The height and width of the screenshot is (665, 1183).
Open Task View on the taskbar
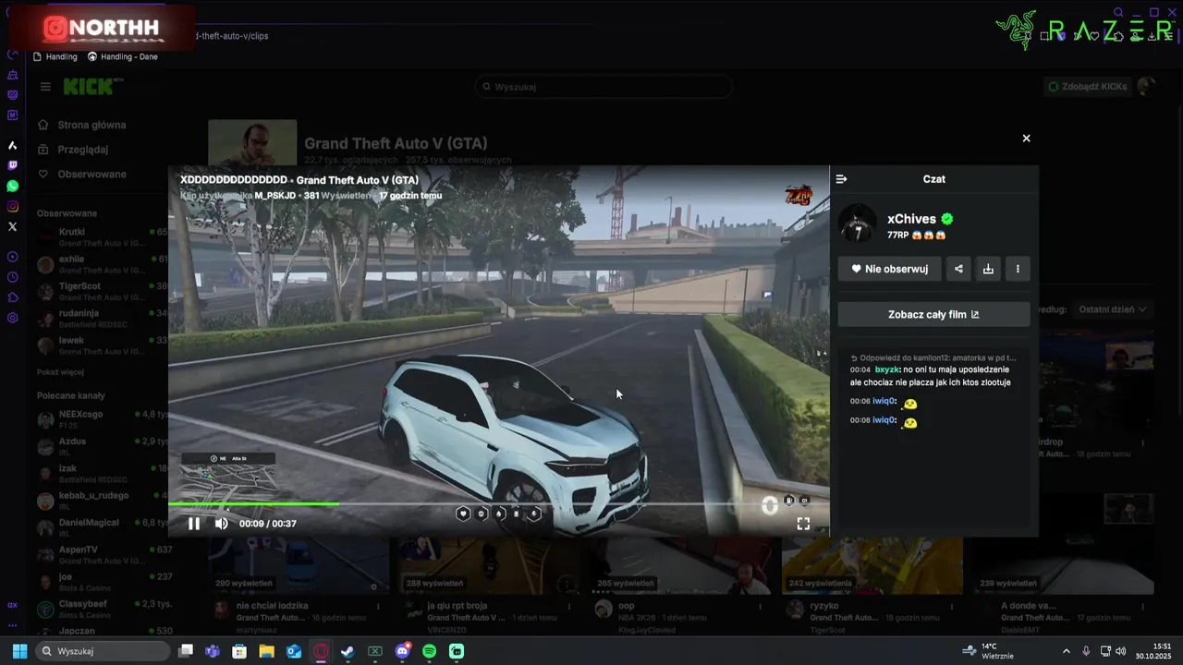(186, 651)
